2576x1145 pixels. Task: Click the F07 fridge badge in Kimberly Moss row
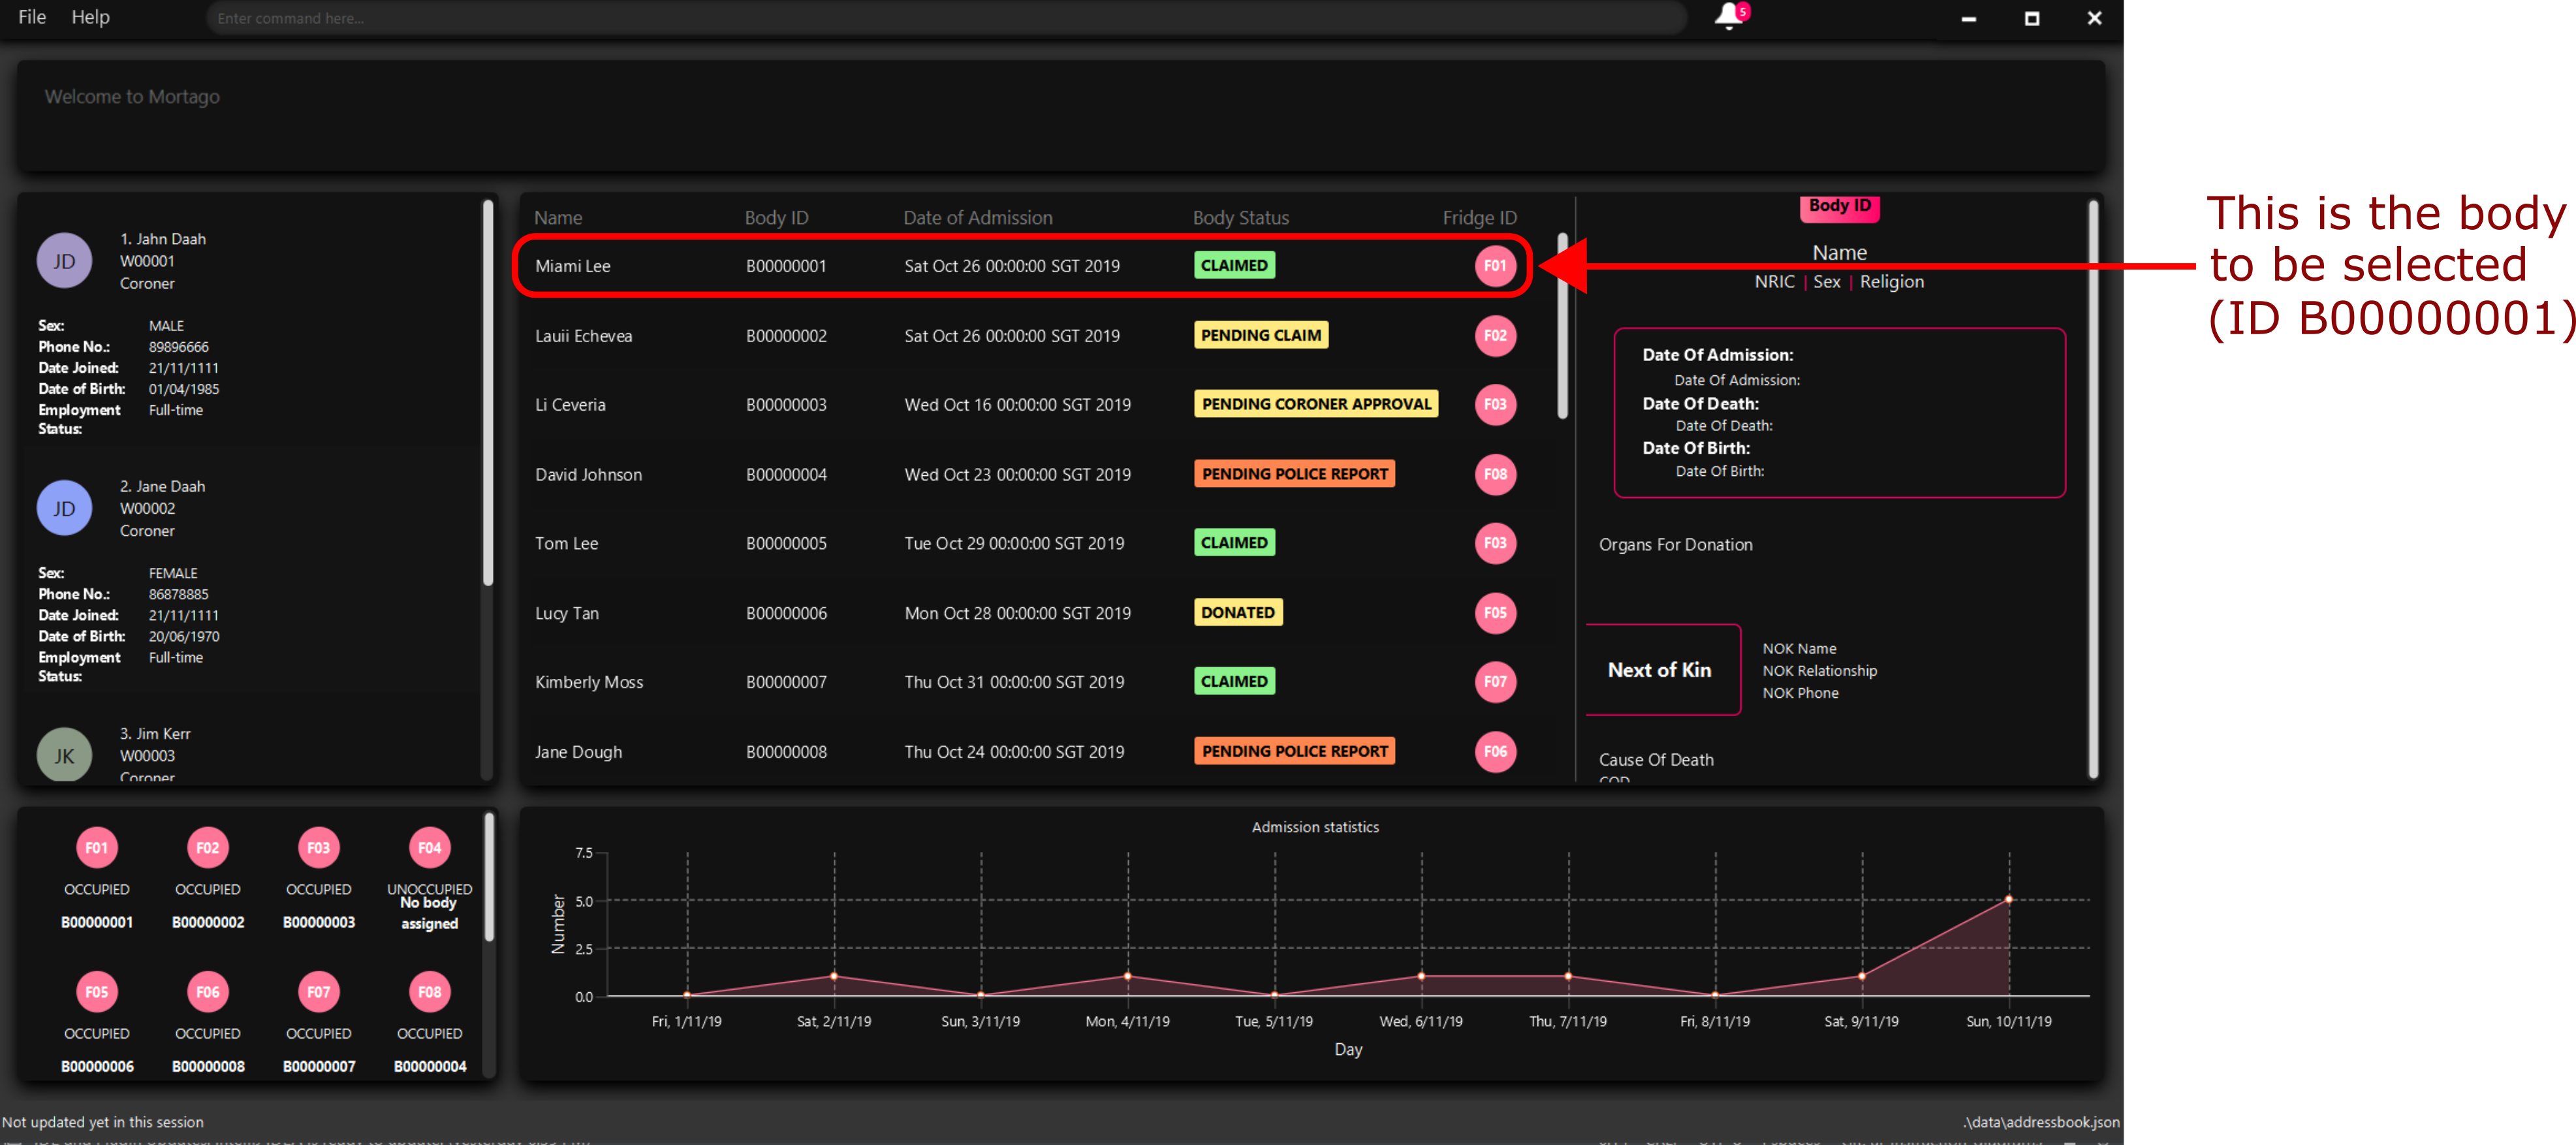(x=1495, y=682)
